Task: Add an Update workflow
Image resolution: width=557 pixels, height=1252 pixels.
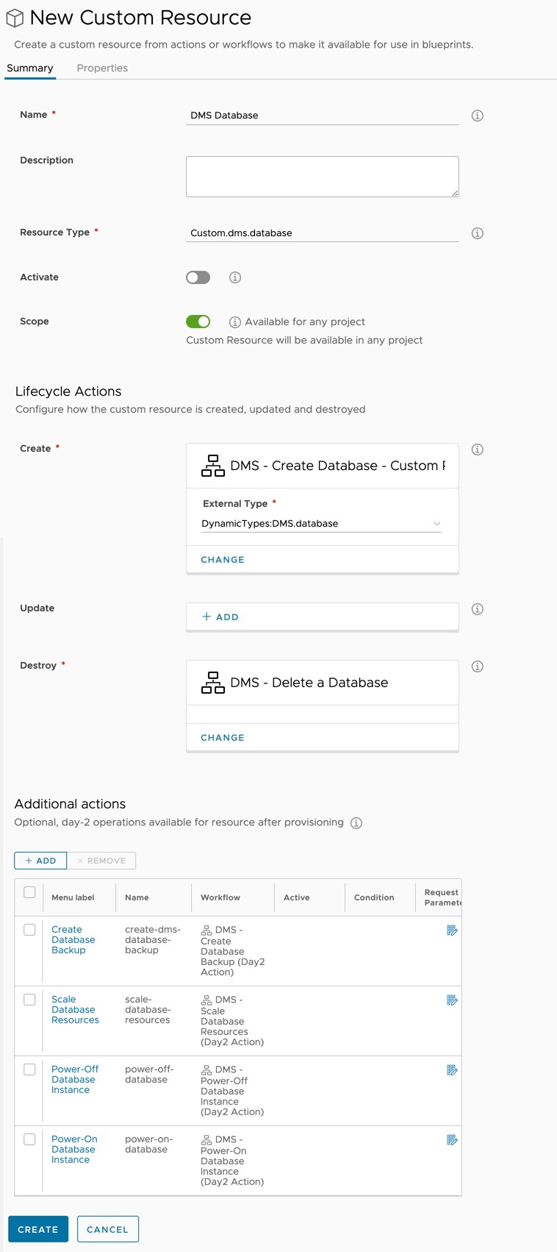Action: click(x=220, y=617)
